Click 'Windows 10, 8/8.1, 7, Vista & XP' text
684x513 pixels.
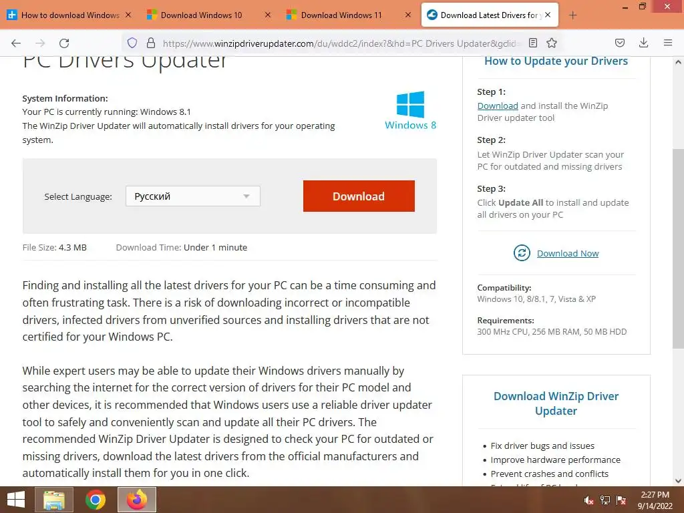click(x=536, y=299)
